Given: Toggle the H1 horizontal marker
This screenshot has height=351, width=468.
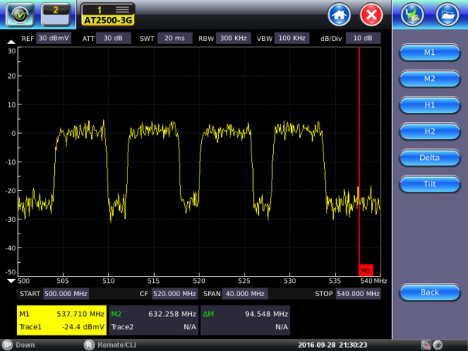Looking at the screenshot, I should pos(429,104).
